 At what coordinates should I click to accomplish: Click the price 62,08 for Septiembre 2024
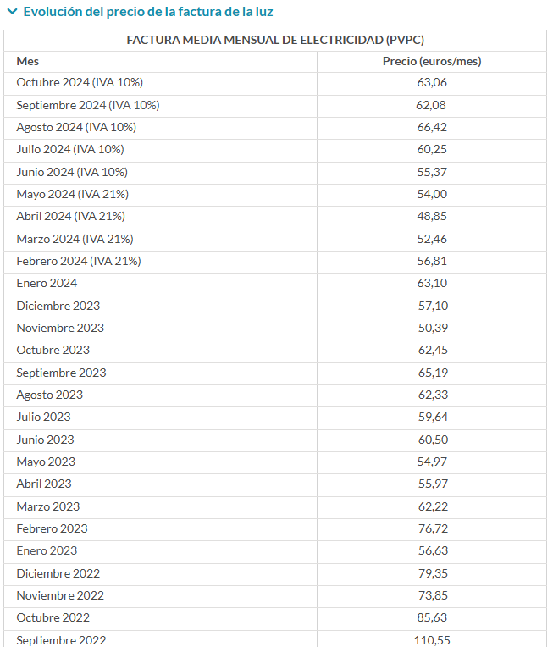(431, 105)
